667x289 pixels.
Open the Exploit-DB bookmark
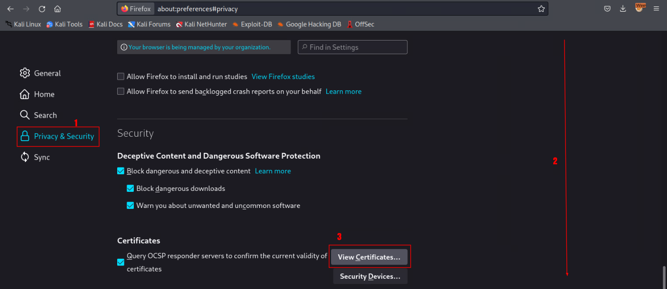click(252, 24)
